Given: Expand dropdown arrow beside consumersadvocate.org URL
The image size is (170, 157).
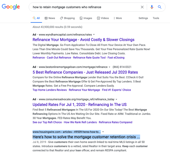Looking at the screenshot, I should pos(116,99).
